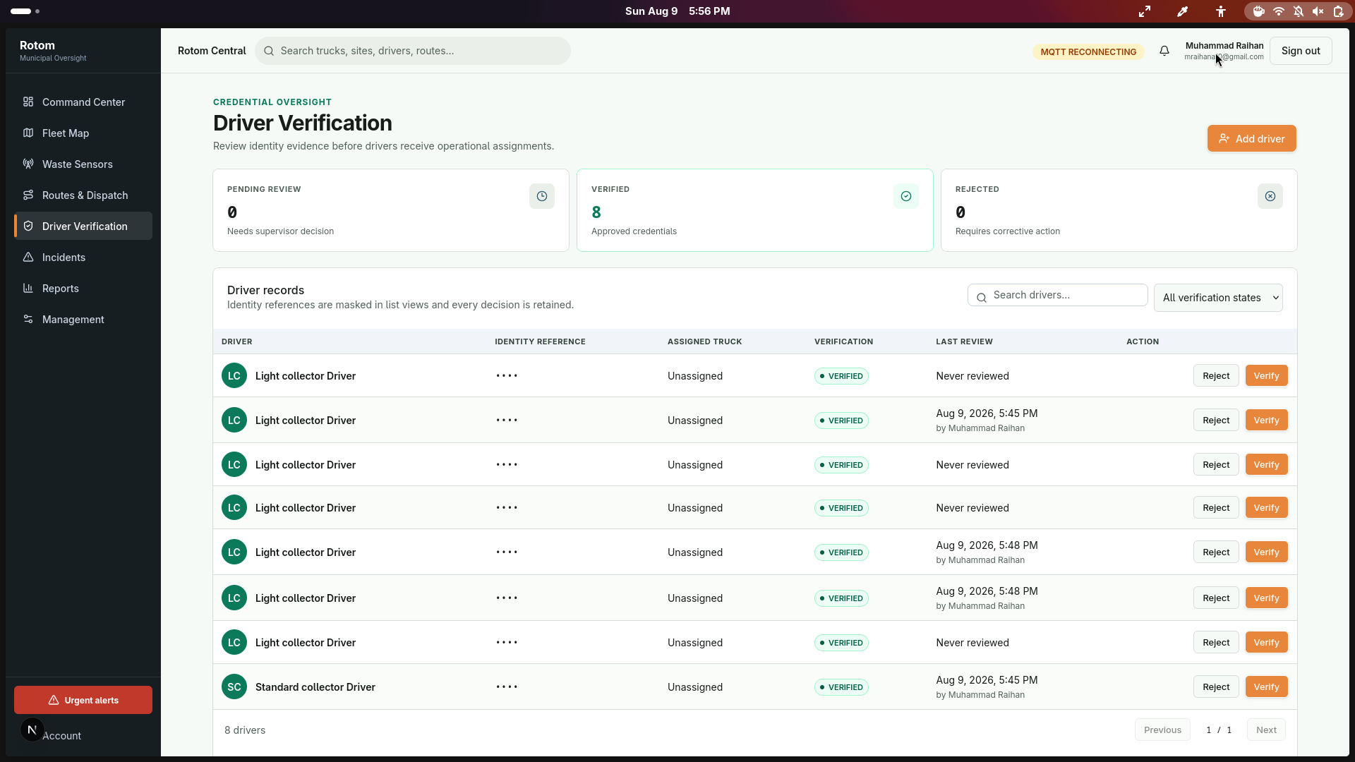Click Standard collector Driver name

pyautogui.click(x=315, y=687)
